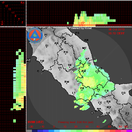Click the gray swatch at color bar start

[x=29, y=131]
